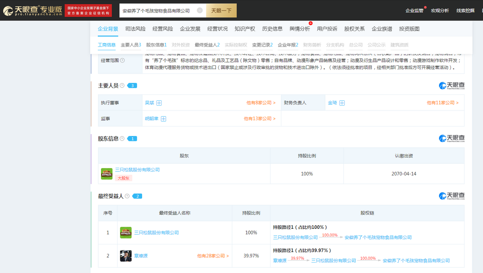Expand 吴斌's 他有8家公司 list
This screenshot has height=273, width=483.
[x=261, y=103]
